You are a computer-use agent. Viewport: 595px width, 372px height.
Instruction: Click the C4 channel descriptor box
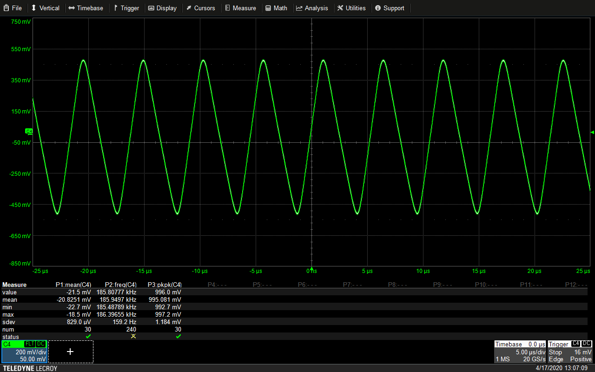pos(24,352)
